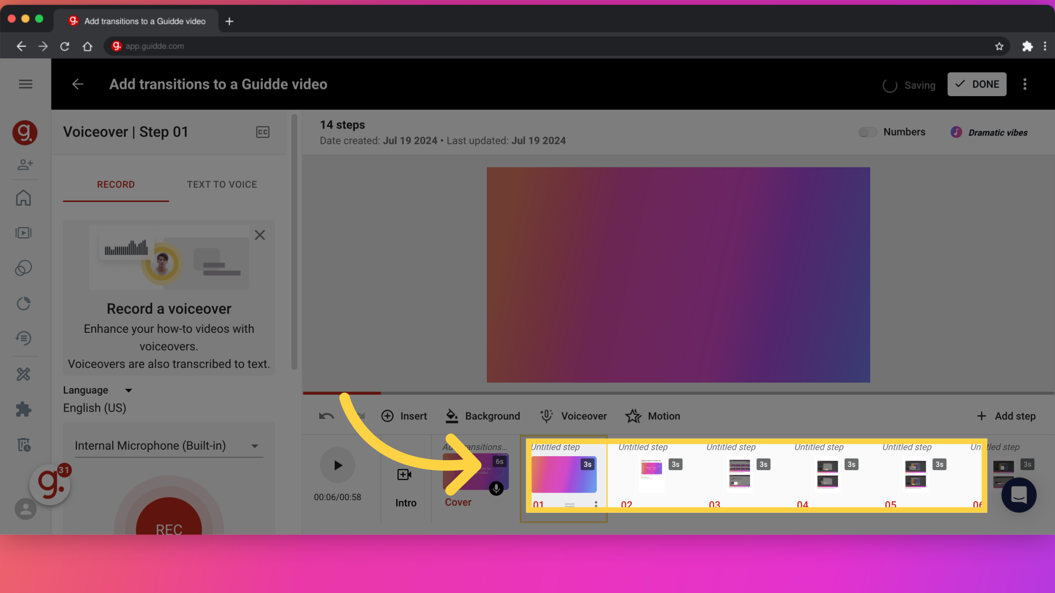Click the microphone icon on Cover step
The width and height of the screenshot is (1055, 593).
tap(498, 487)
